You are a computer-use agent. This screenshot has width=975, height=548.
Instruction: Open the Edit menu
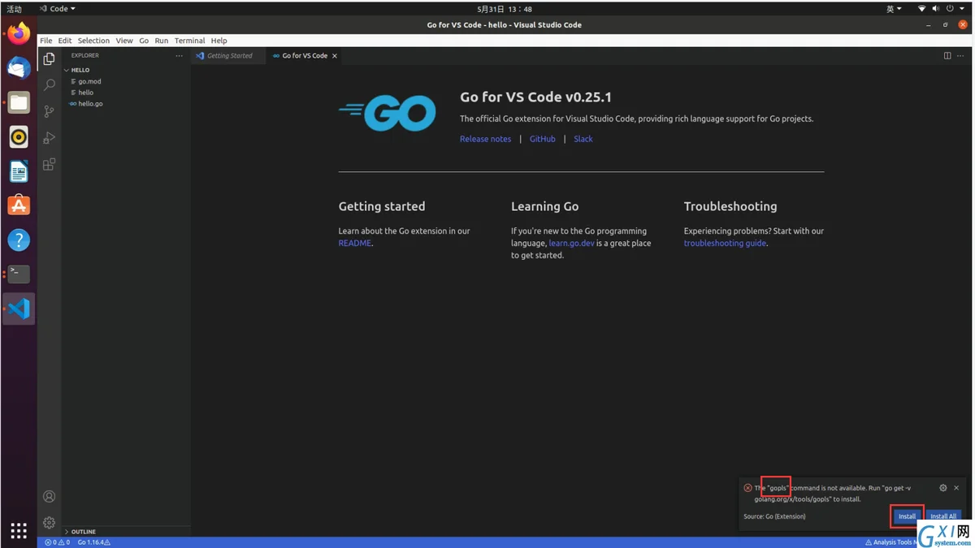point(65,41)
